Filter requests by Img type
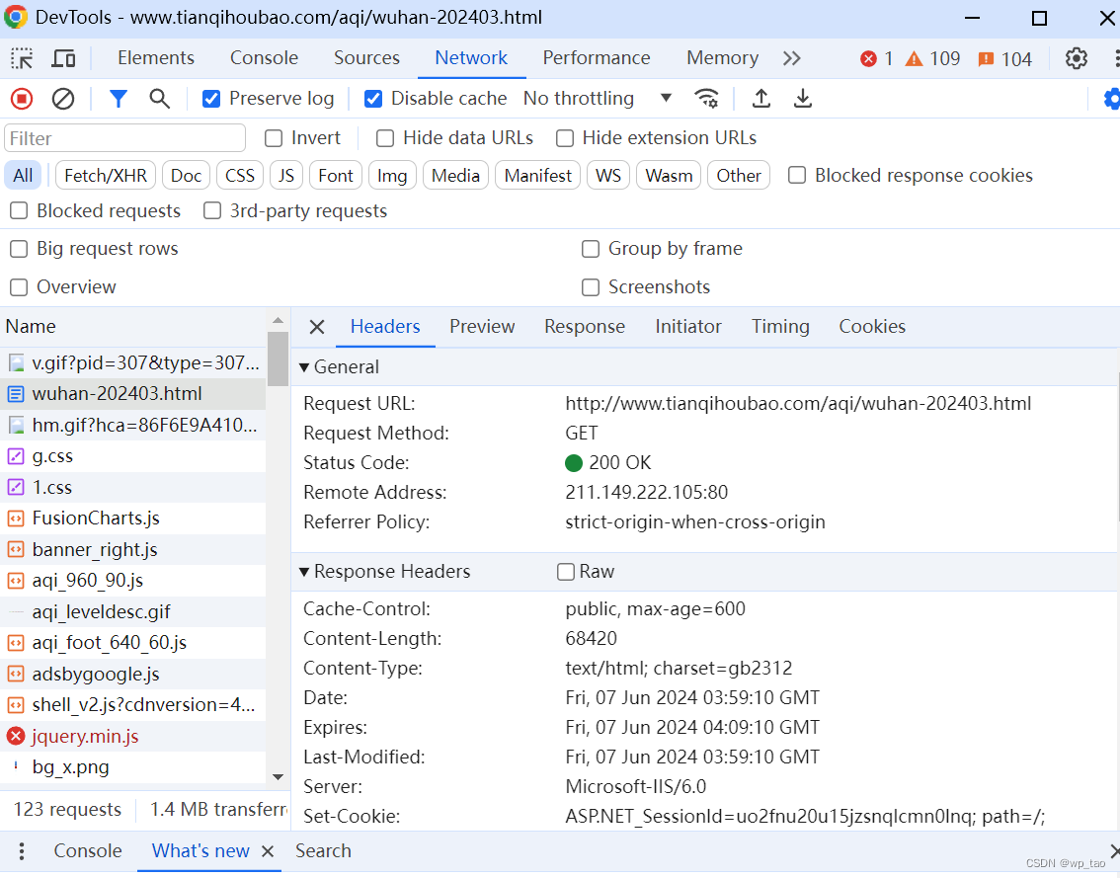 (391, 176)
